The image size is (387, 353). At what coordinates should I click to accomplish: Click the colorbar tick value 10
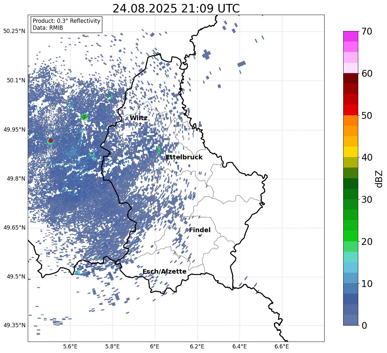(367, 283)
